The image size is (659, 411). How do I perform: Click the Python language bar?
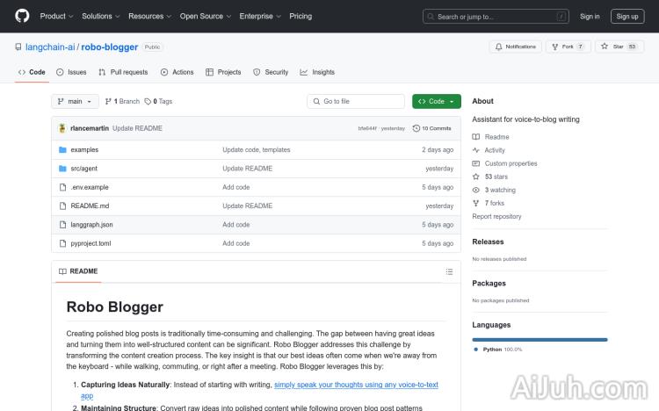[539, 339]
